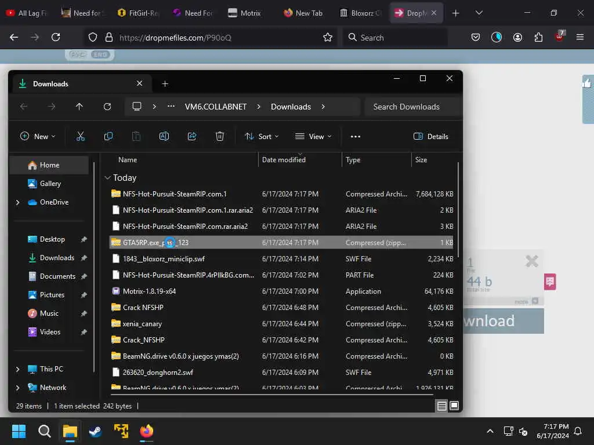Open Firefox list all tabs dropdown
The image size is (594, 445).
point(479,13)
